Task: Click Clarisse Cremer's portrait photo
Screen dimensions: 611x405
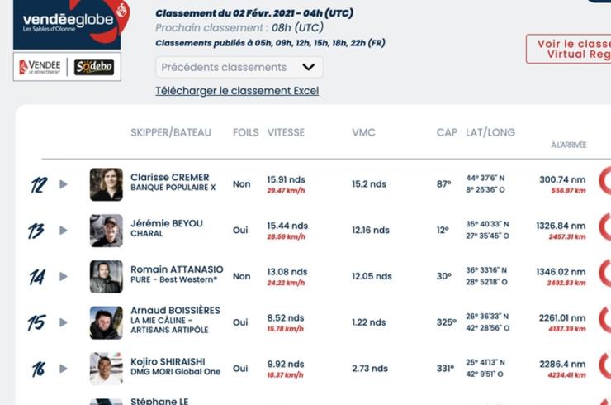Action: 106,184
